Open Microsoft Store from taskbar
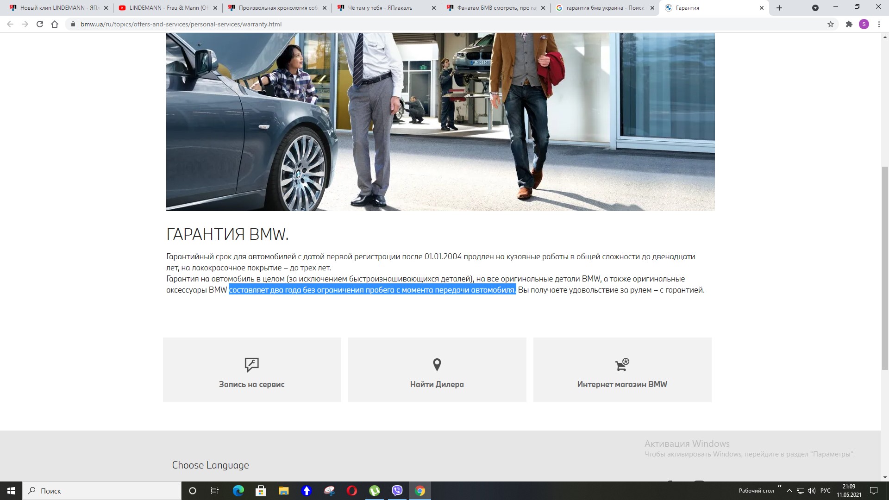 pos(261,491)
